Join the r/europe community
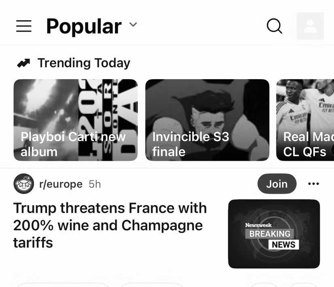The width and height of the screenshot is (334, 287). click(x=277, y=184)
